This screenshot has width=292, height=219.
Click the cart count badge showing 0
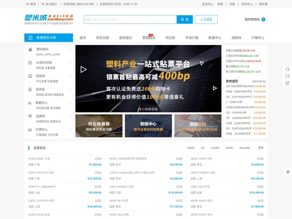pyautogui.click(x=263, y=19)
